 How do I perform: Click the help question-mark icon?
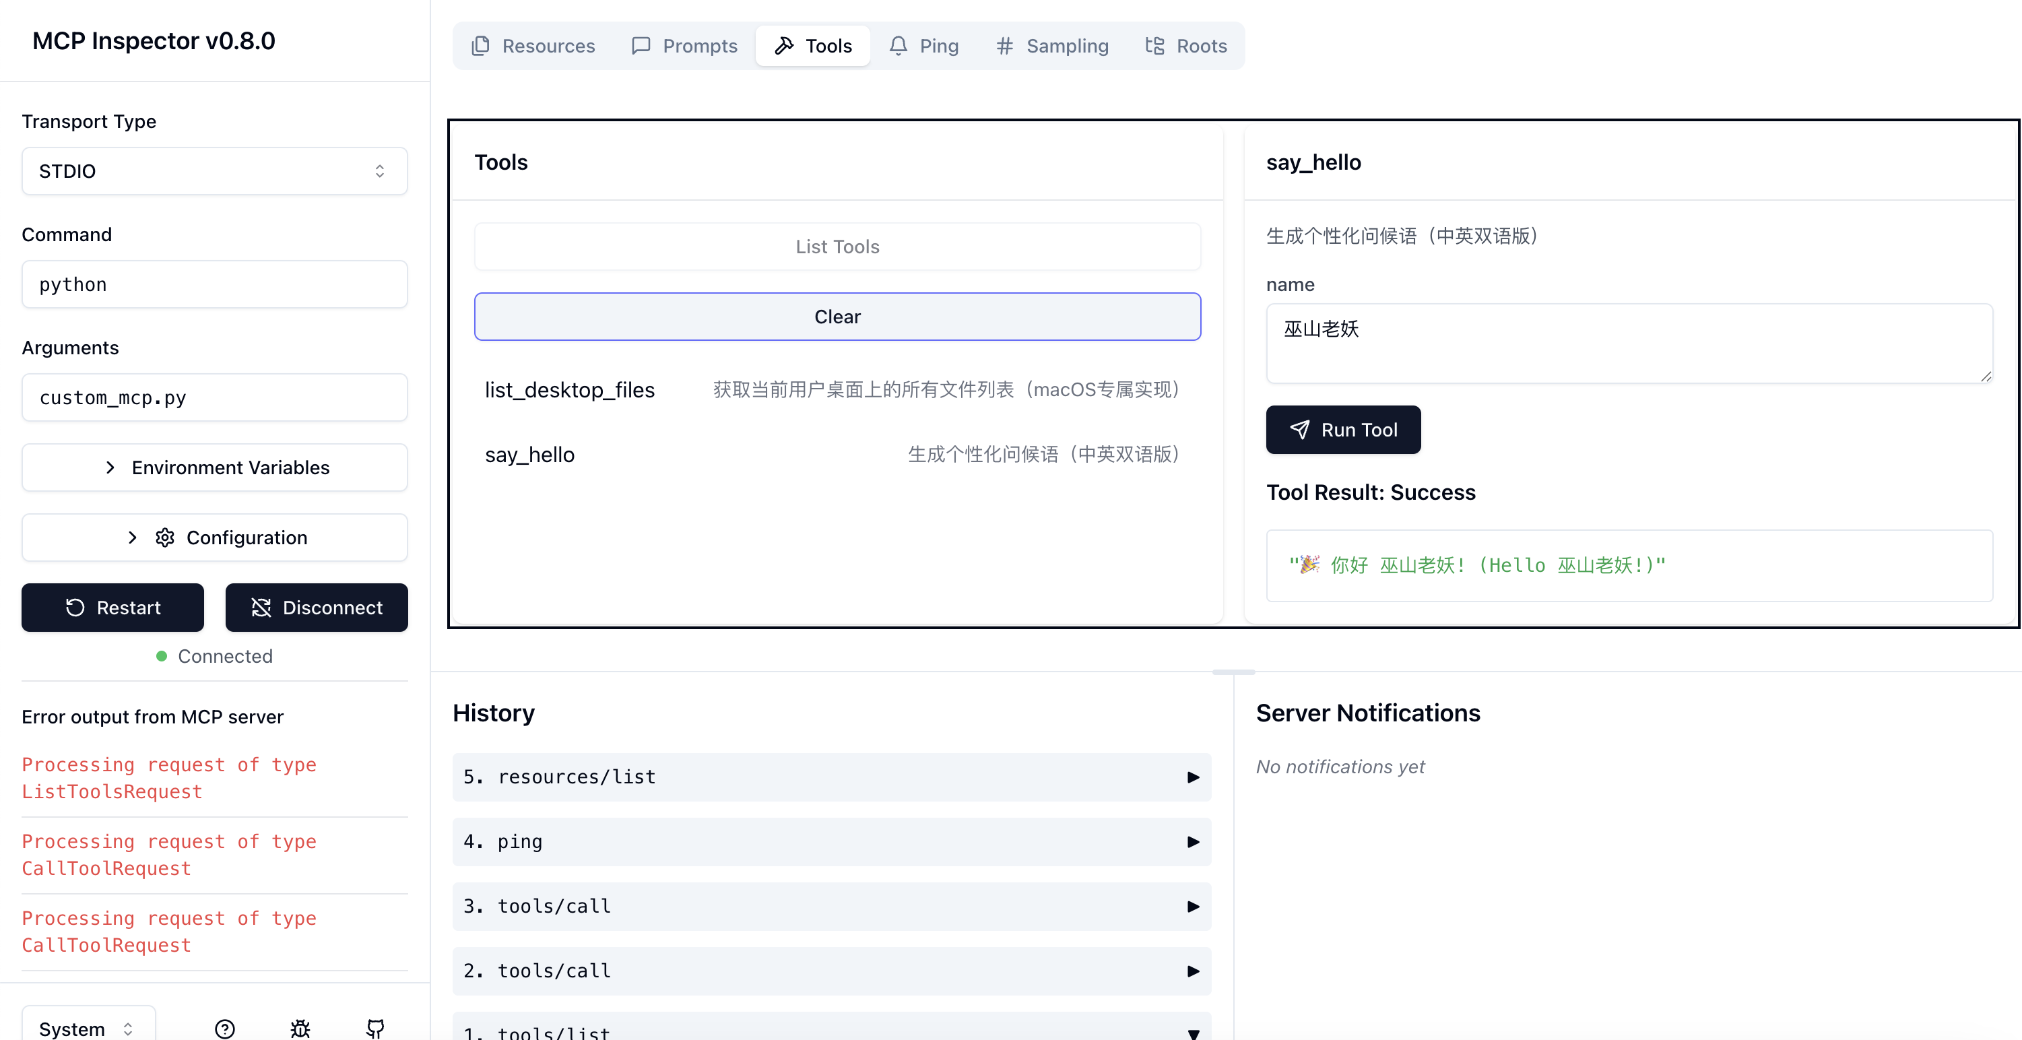[x=224, y=1027]
